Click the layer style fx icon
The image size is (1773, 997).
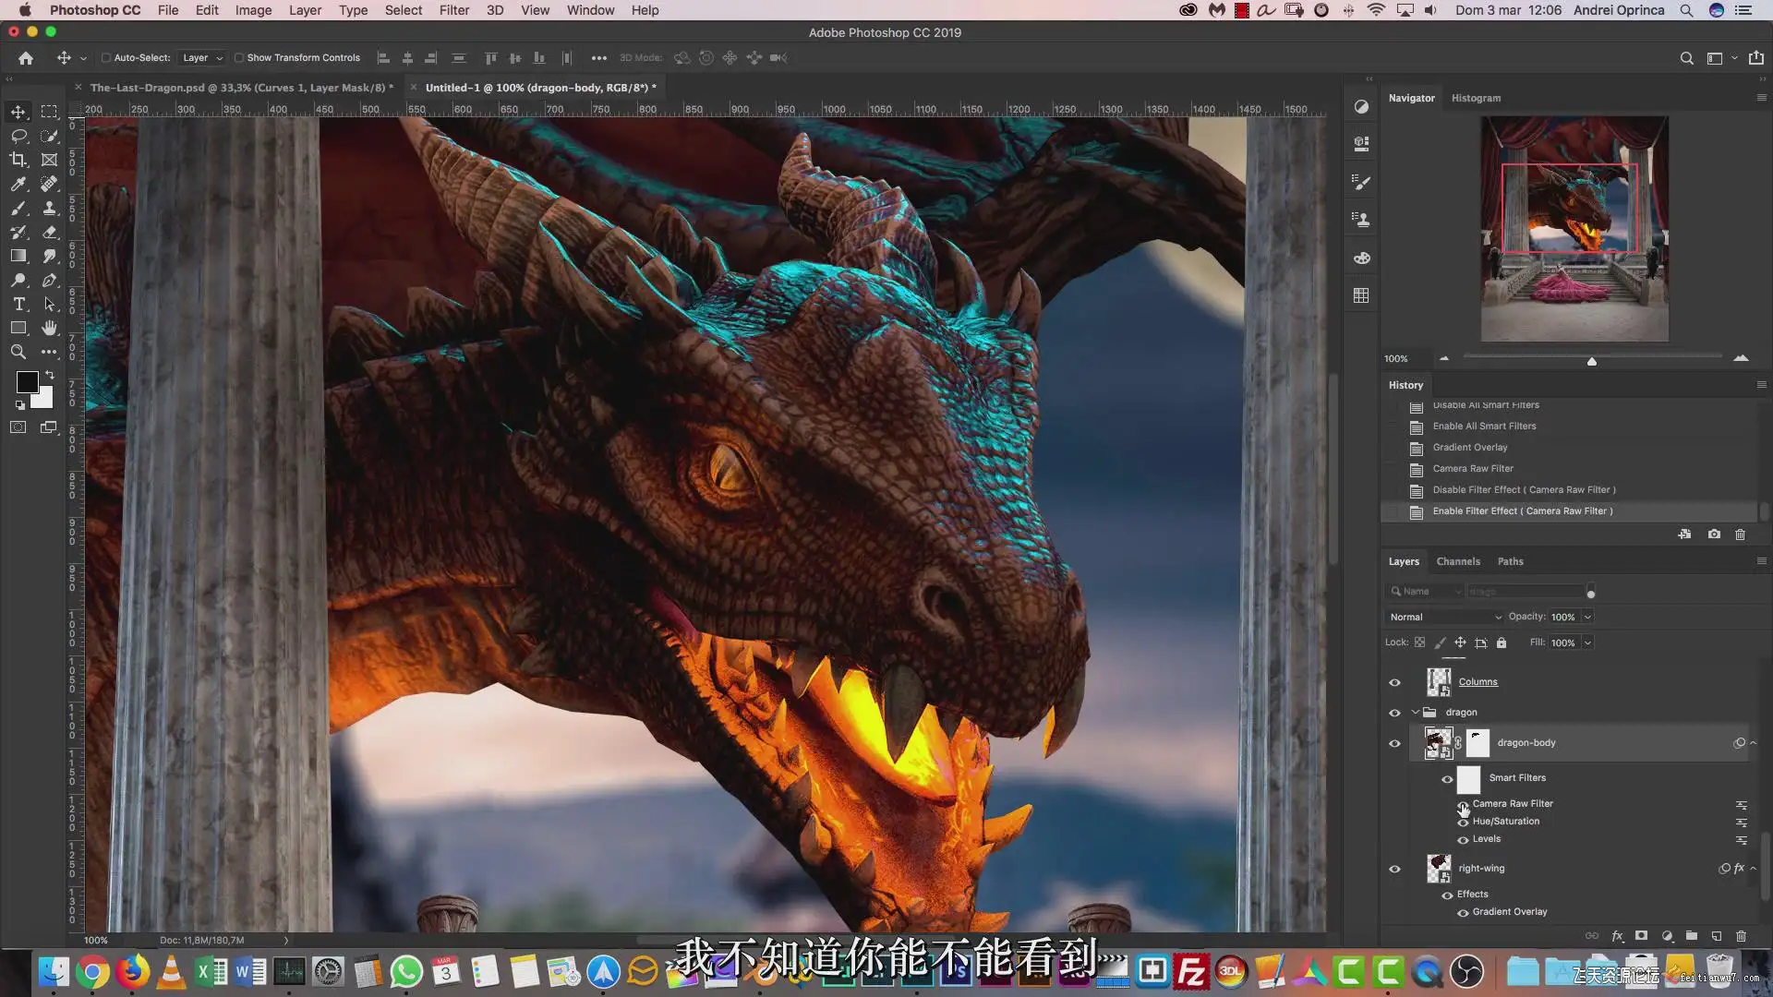pyautogui.click(x=1617, y=936)
